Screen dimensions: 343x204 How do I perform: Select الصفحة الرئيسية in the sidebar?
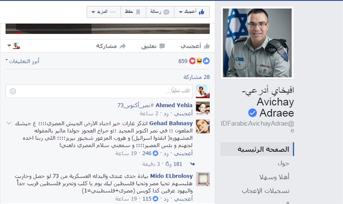click(257, 149)
